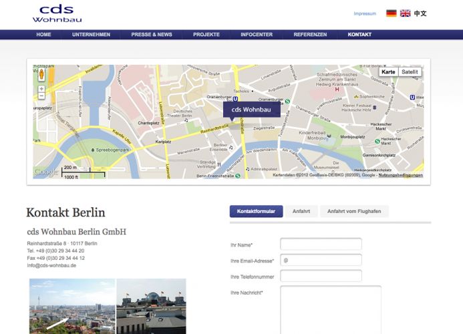Go to the HOME menu item

pyautogui.click(x=43, y=35)
